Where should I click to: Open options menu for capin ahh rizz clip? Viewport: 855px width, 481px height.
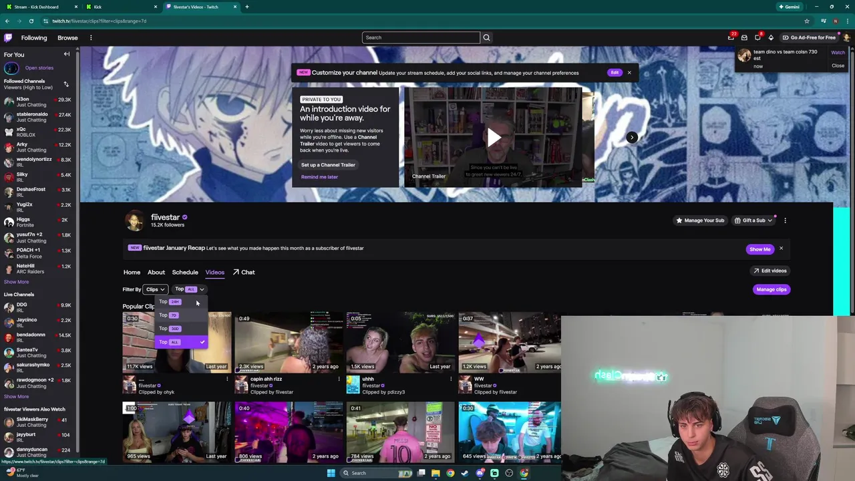pyautogui.click(x=339, y=379)
